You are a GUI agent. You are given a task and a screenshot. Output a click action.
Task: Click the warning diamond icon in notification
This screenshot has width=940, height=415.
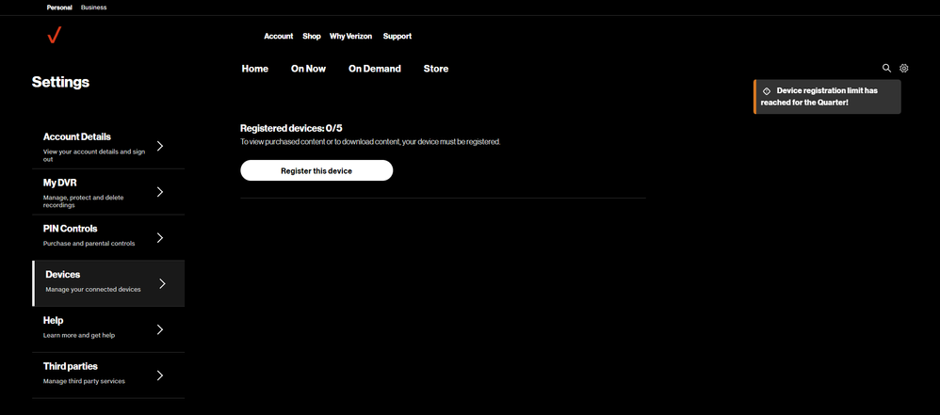(766, 91)
